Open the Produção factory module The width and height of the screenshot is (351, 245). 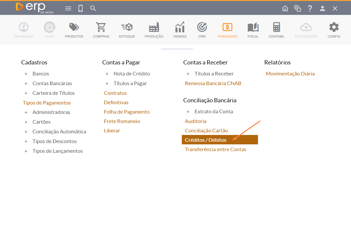(x=154, y=30)
